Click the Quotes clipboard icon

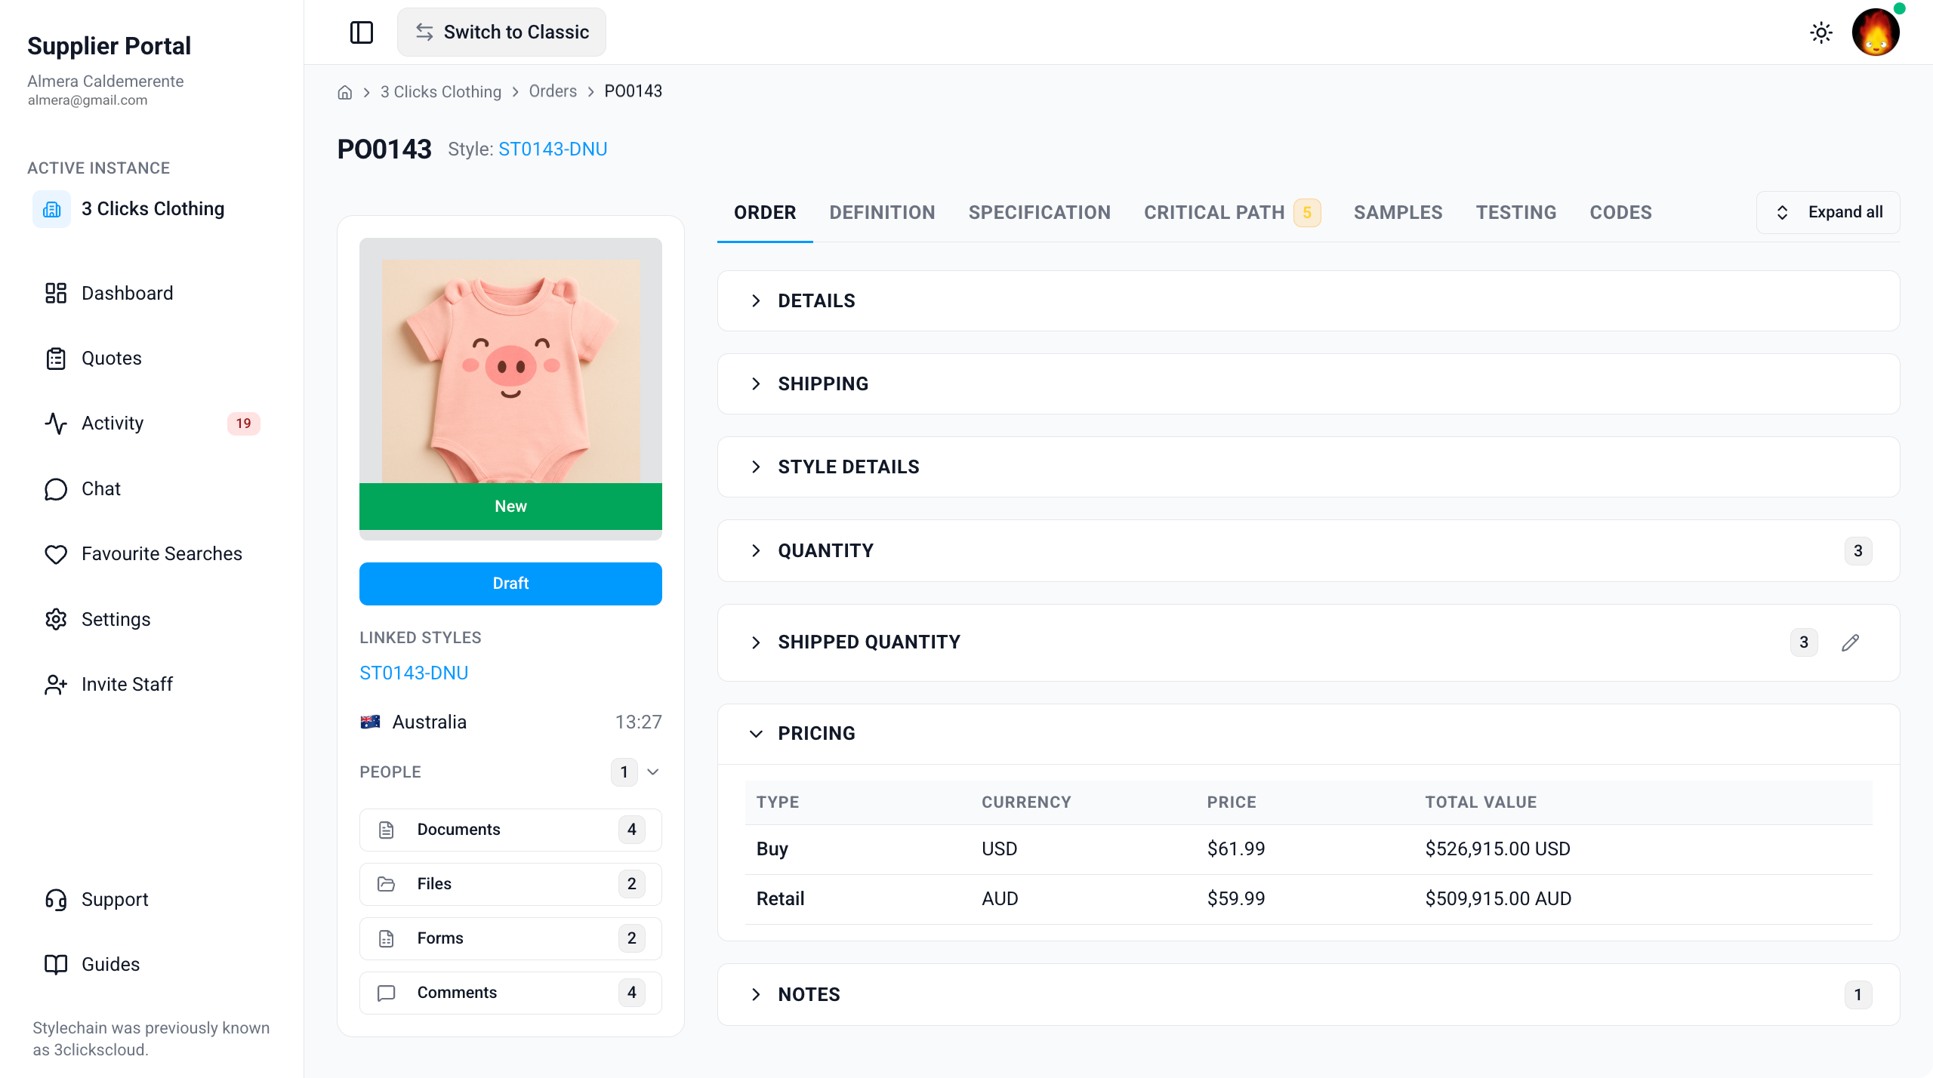[x=56, y=359]
